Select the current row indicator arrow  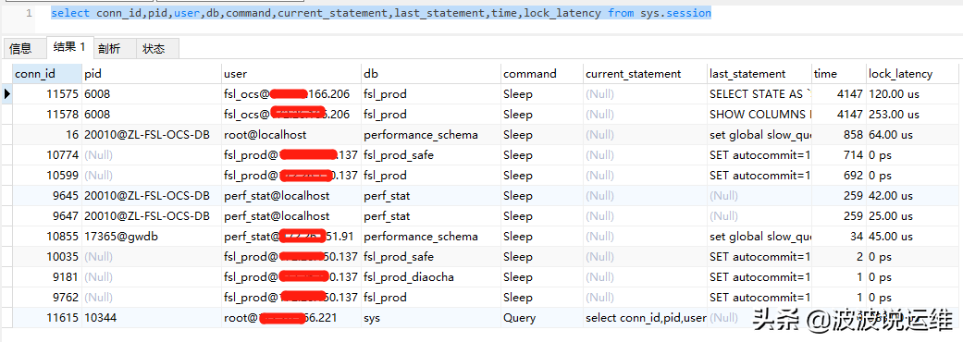[x=6, y=94]
